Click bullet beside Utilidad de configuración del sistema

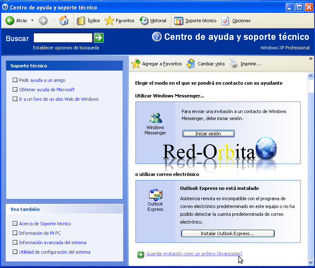pyautogui.click(x=15, y=252)
